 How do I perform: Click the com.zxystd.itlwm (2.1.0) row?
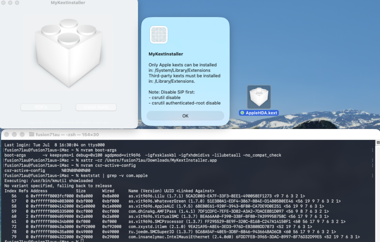(161, 226)
